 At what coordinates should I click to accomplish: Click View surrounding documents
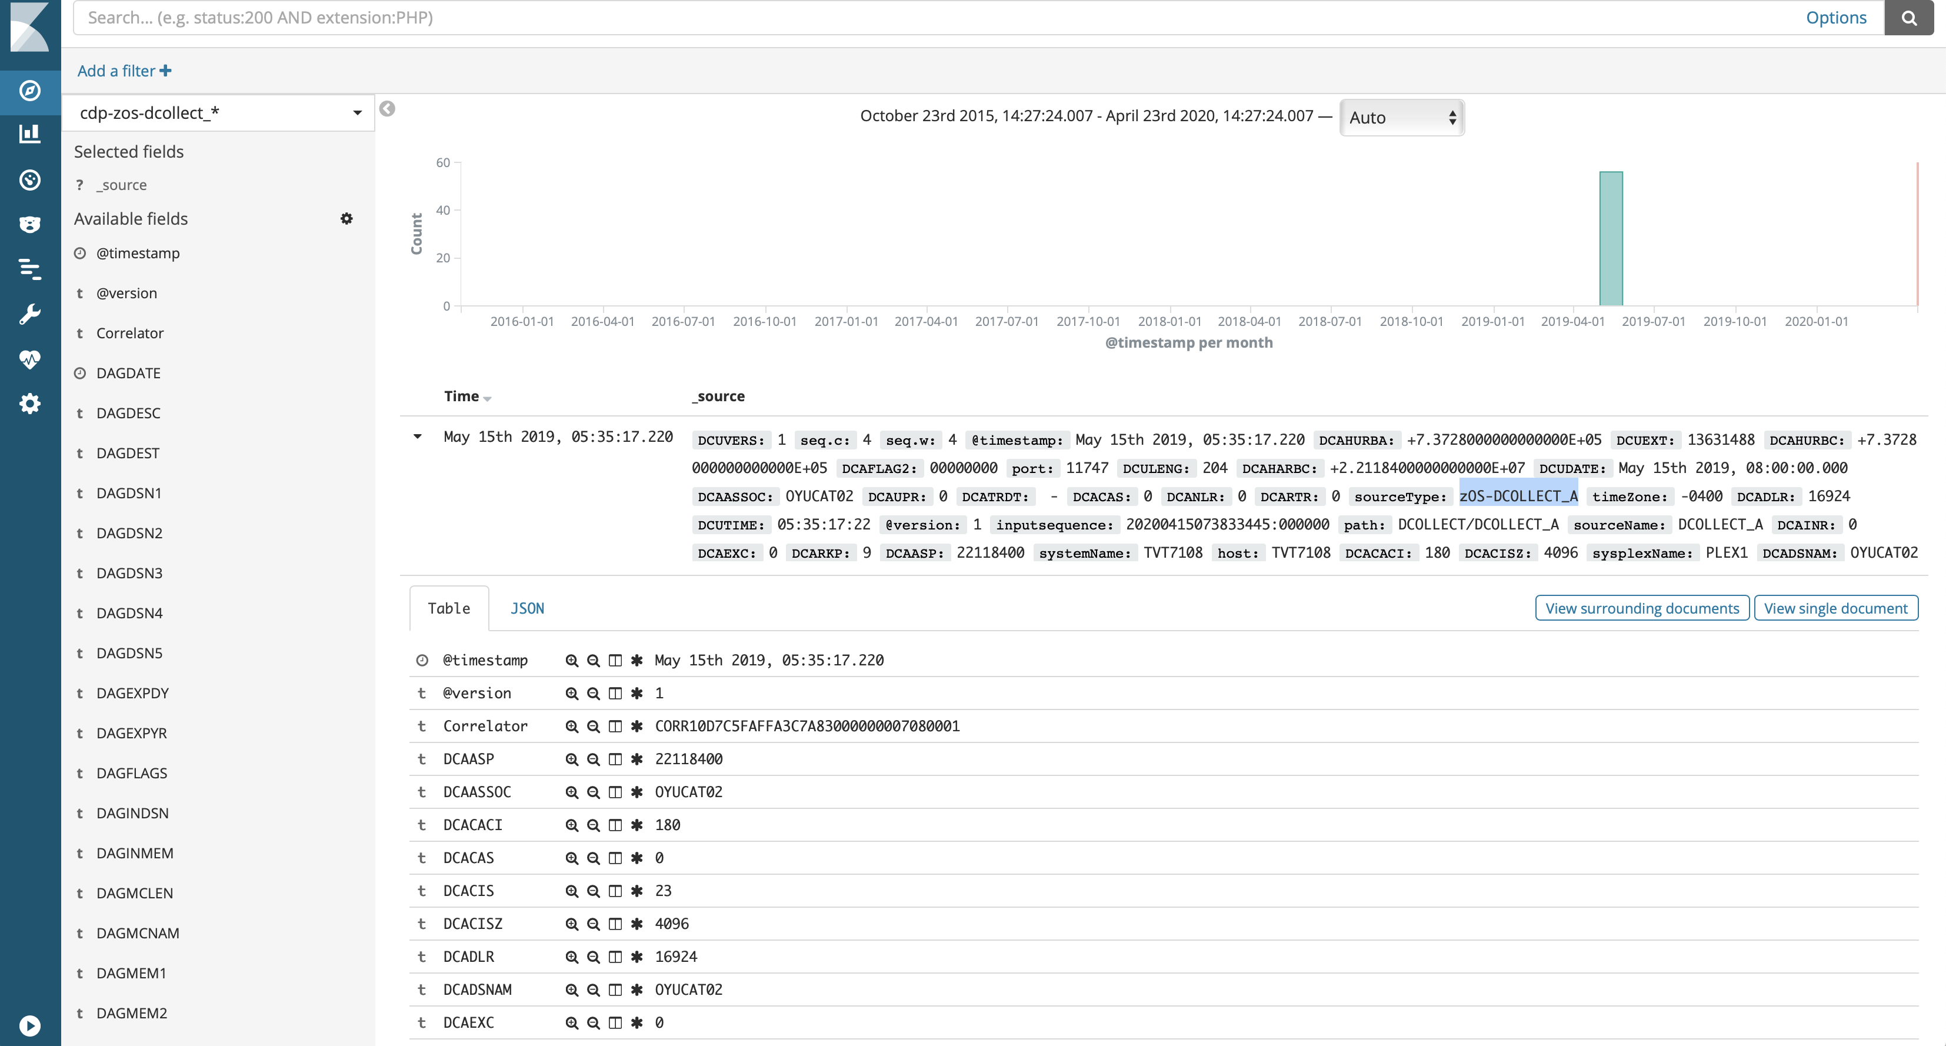[x=1641, y=608]
